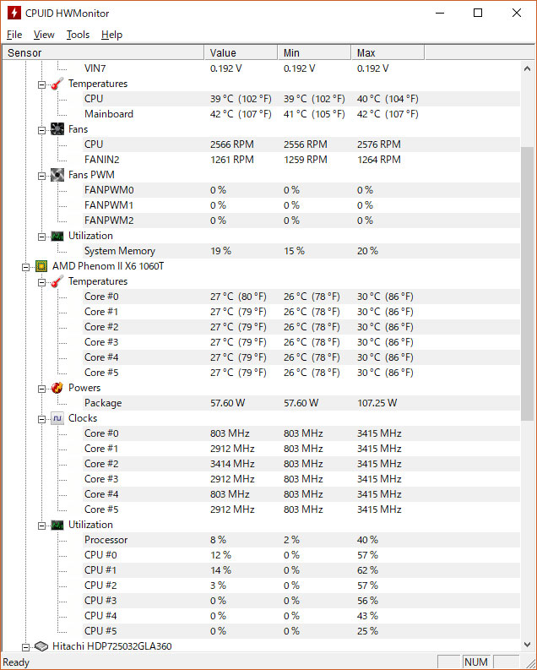Click the Hitachi hard drive icon

click(41, 646)
